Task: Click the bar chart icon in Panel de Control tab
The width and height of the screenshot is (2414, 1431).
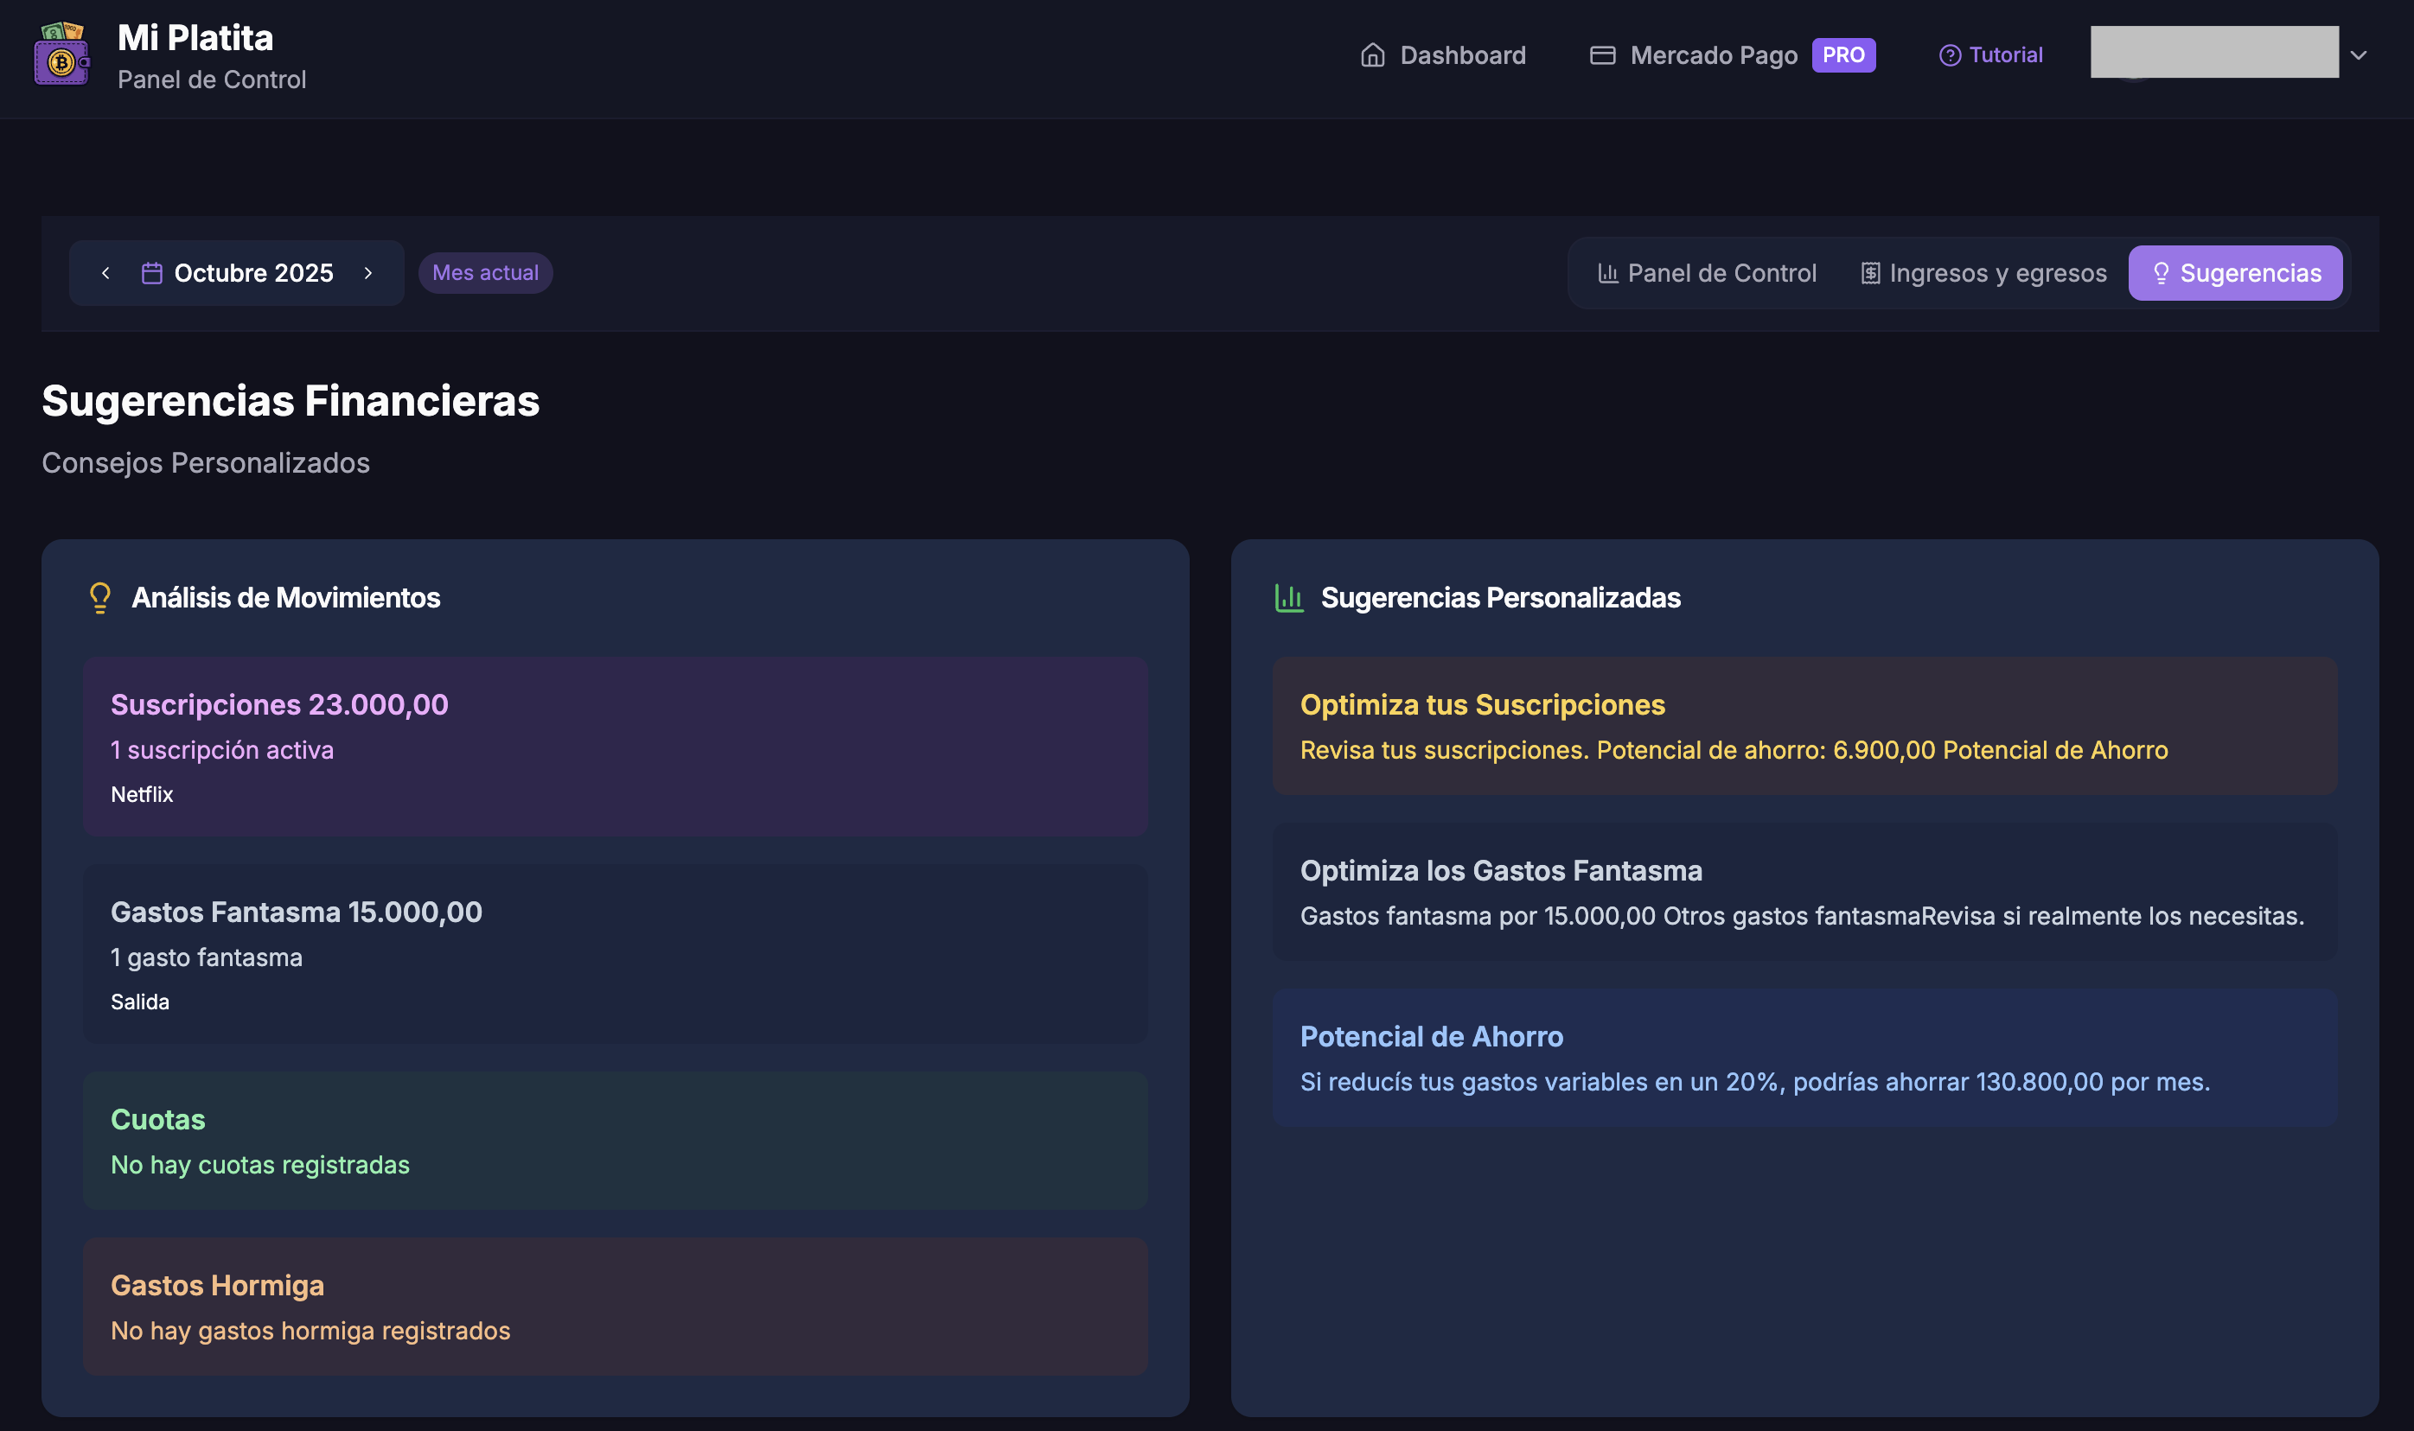Action: 1607,273
